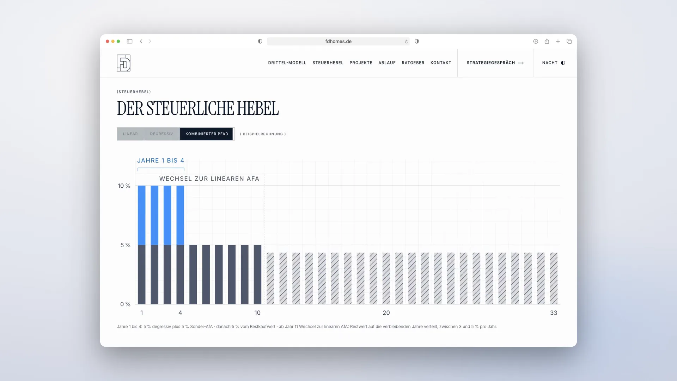Go back with the browser arrow
The width and height of the screenshot is (677, 381).
141,41
